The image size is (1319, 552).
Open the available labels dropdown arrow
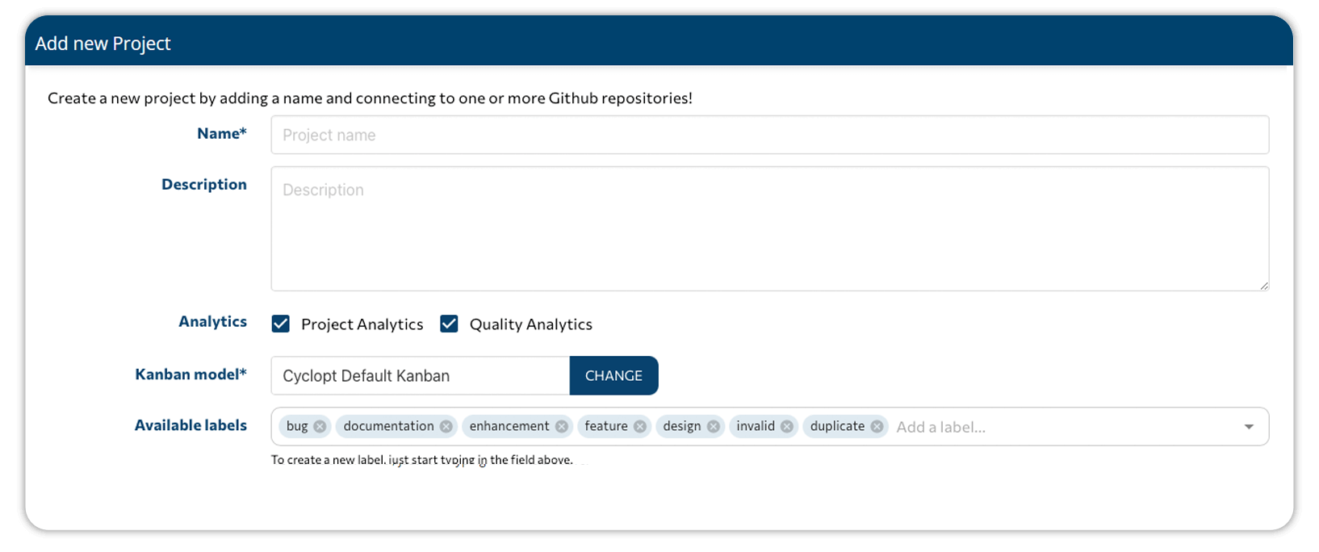(1248, 426)
